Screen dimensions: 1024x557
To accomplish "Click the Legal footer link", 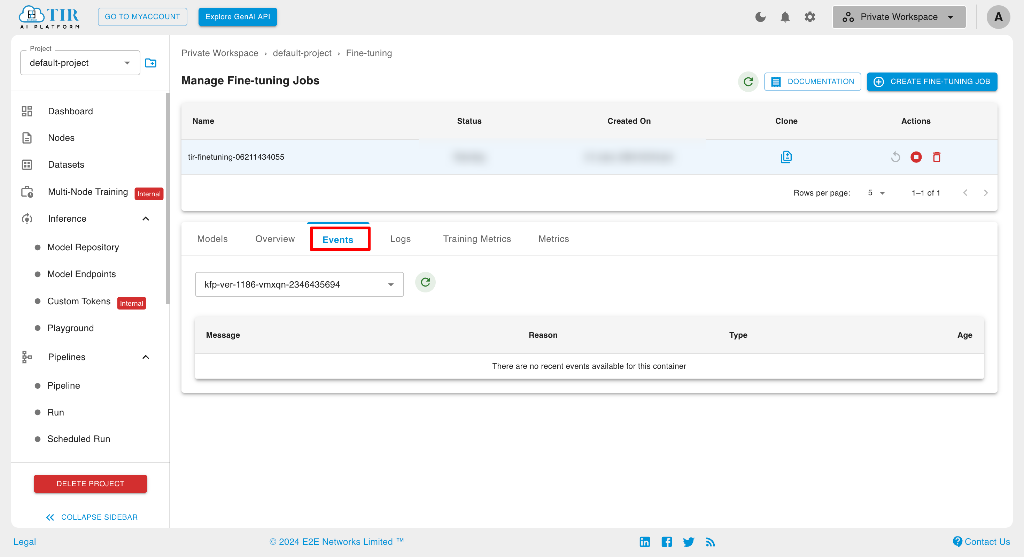I will (25, 541).
